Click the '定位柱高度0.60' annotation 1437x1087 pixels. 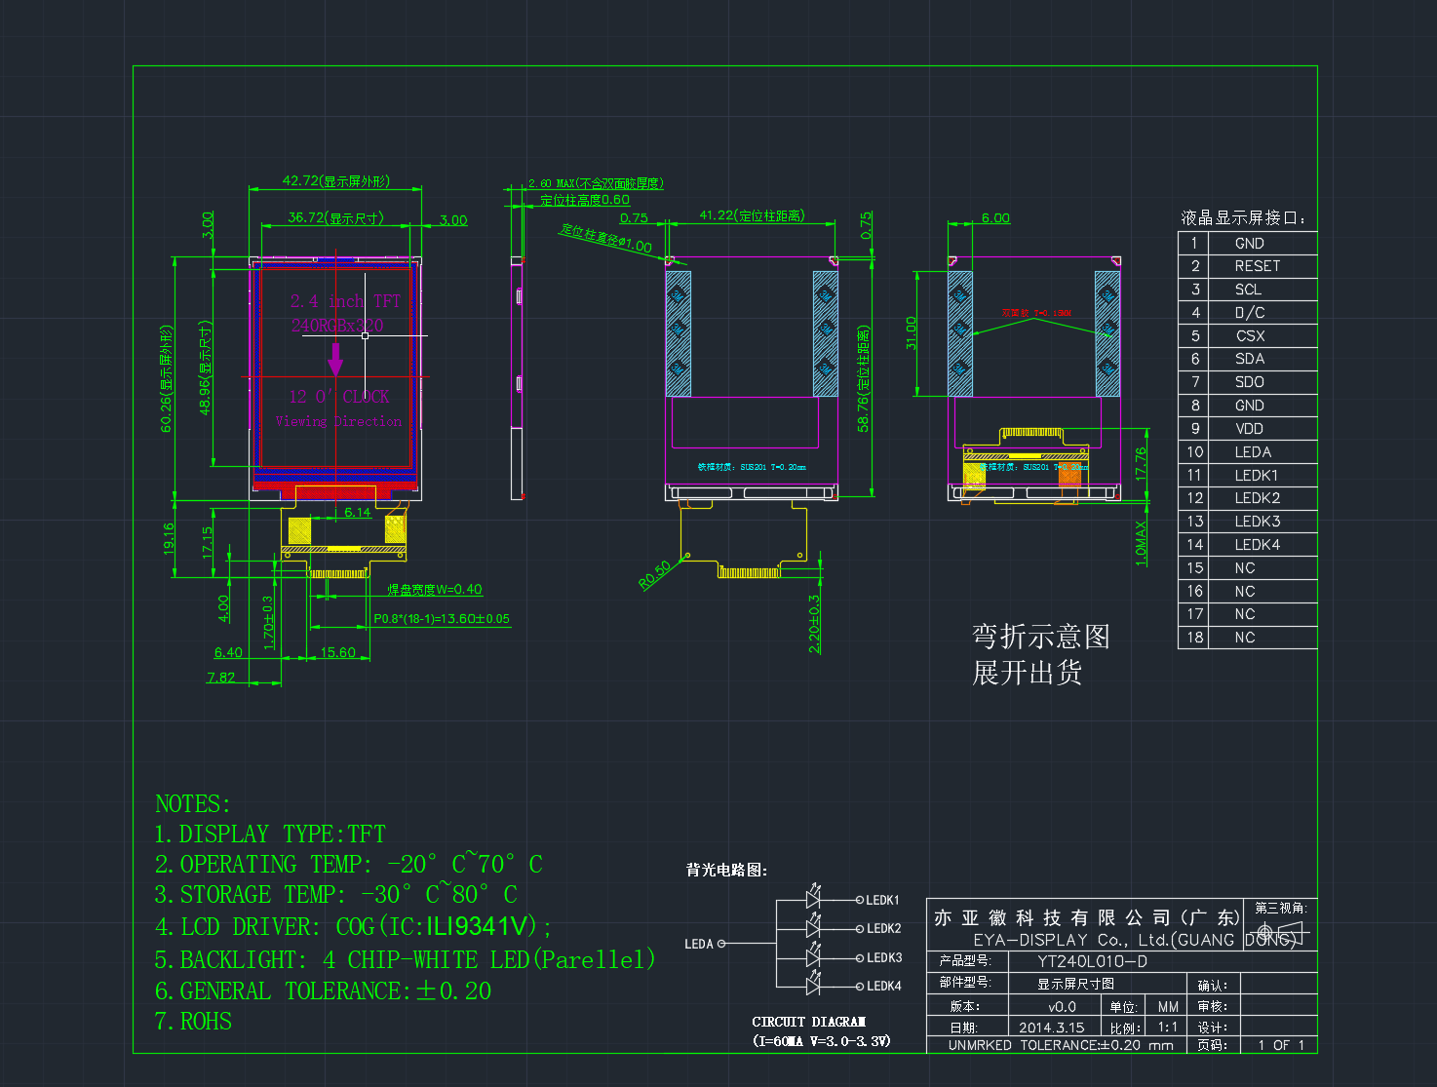point(585,200)
